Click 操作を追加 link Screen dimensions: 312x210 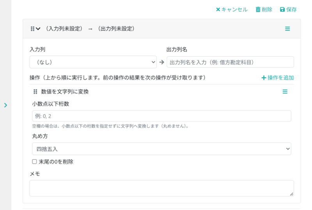point(278,78)
